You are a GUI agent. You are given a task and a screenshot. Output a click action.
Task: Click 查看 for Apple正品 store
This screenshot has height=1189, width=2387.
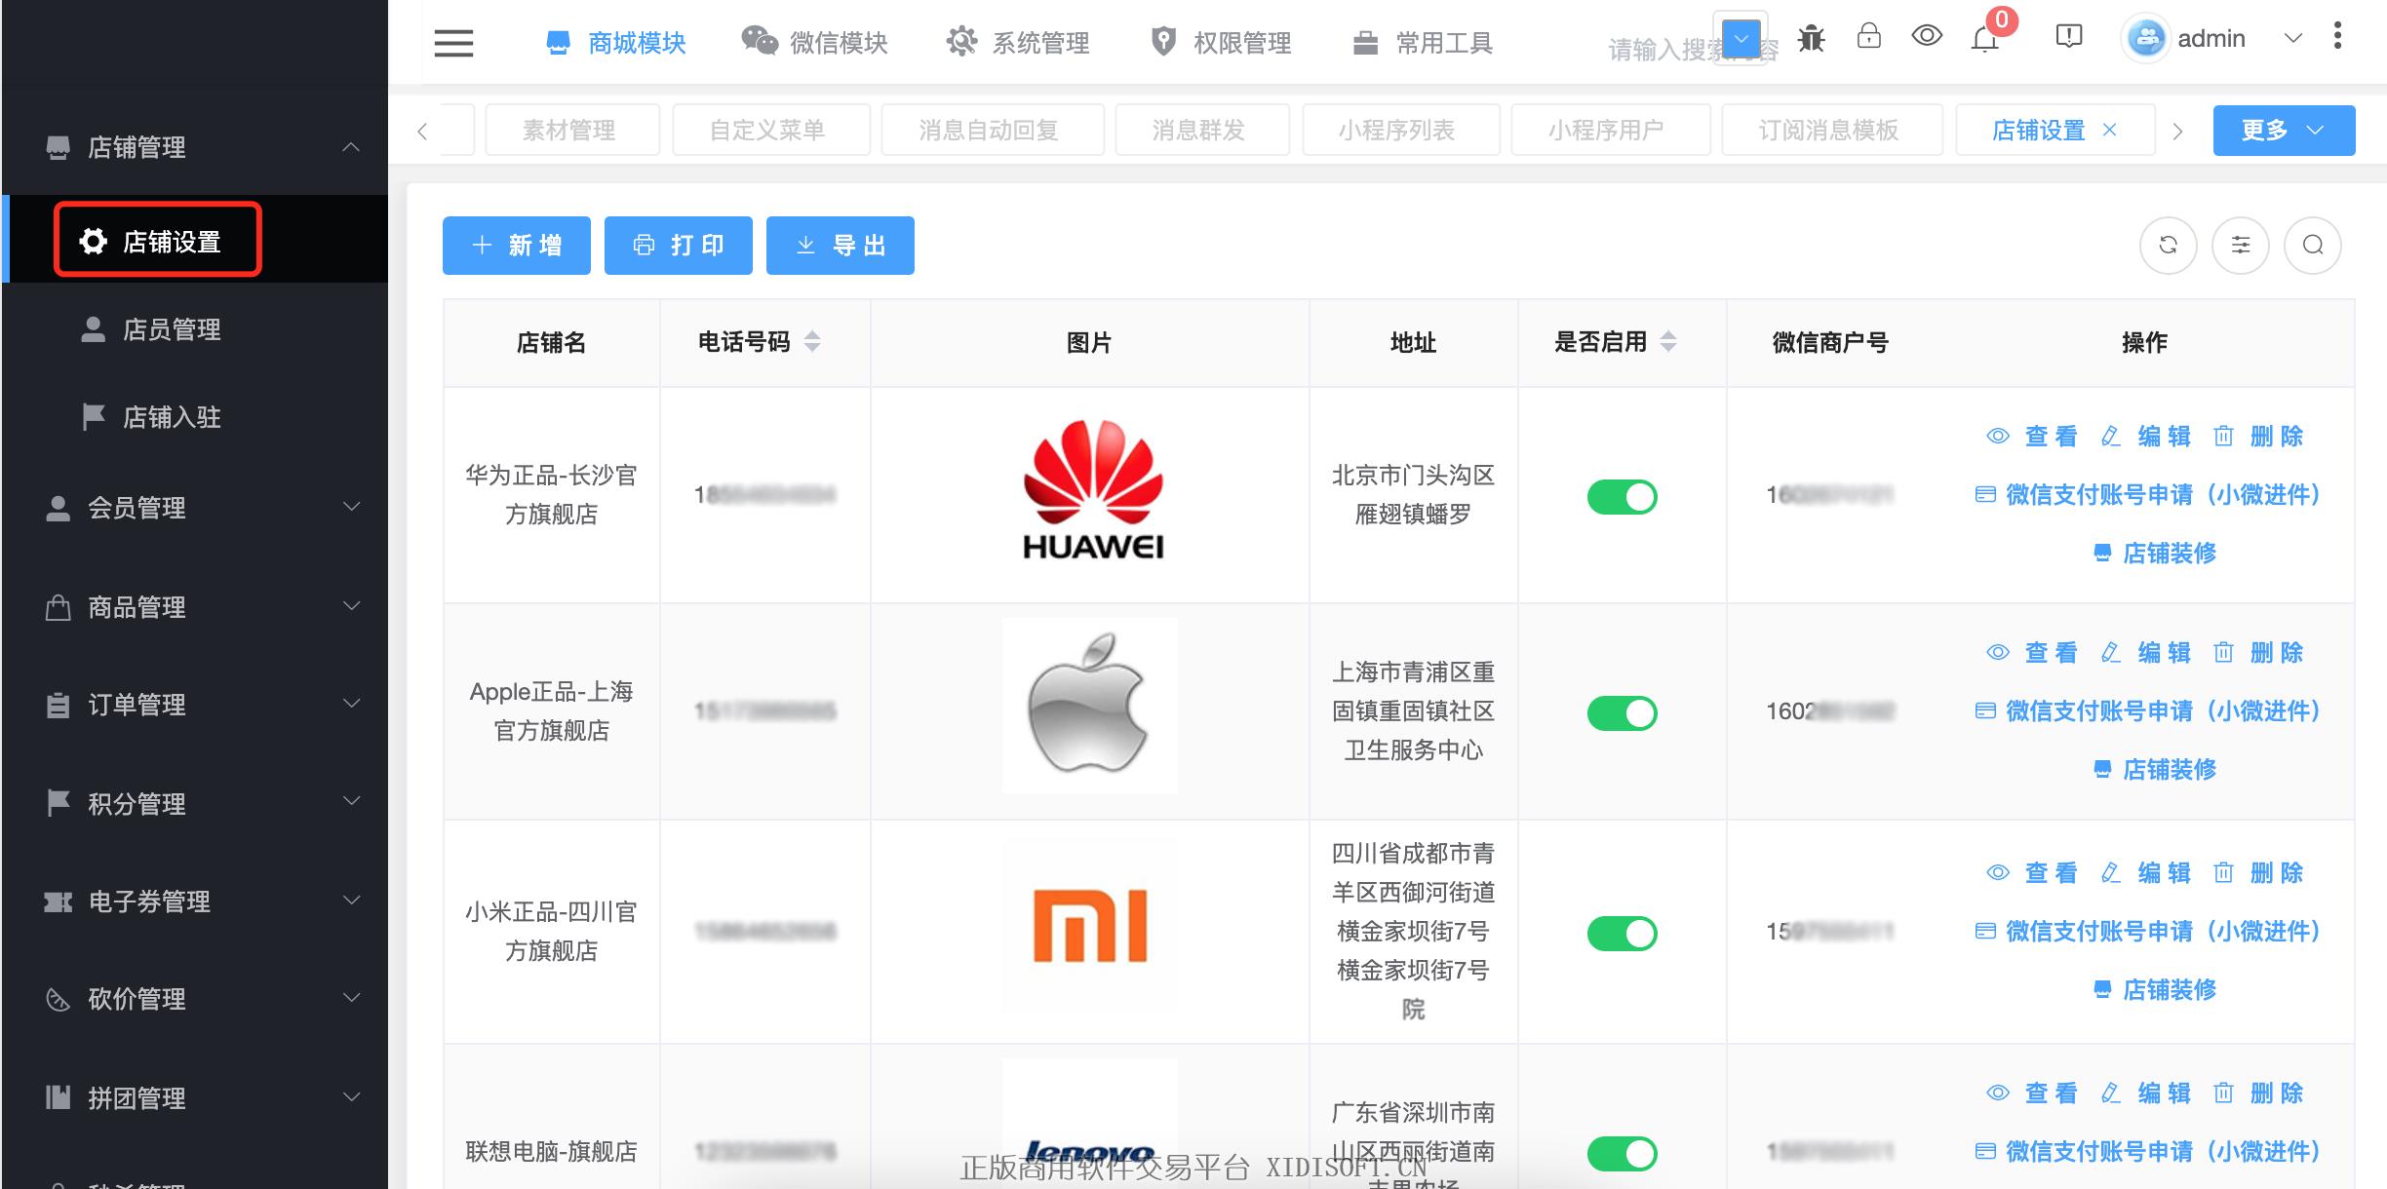pos(2032,652)
